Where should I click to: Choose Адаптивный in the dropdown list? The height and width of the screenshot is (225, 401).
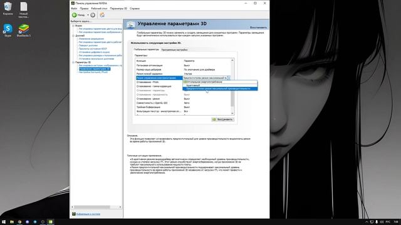[220, 85]
